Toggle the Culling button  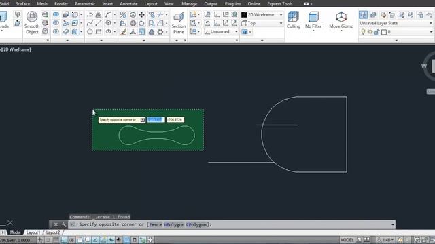293,20
